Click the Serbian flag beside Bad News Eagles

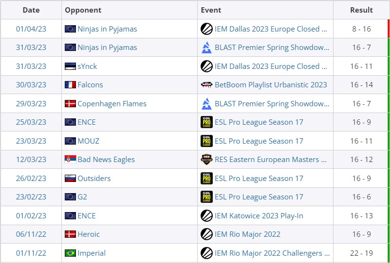pyautogui.click(x=70, y=160)
